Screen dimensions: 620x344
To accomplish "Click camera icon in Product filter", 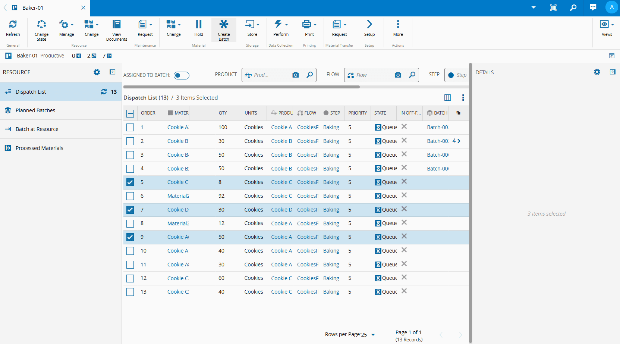I will tap(296, 75).
